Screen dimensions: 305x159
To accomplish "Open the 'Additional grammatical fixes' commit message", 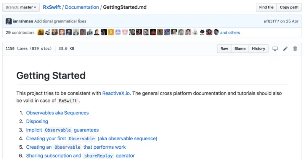I will coord(61,21).
